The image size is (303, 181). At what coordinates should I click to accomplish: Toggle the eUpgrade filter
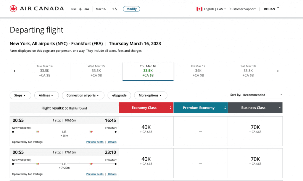click(x=119, y=95)
